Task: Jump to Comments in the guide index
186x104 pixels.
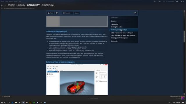Action: [x=114, y=41]
